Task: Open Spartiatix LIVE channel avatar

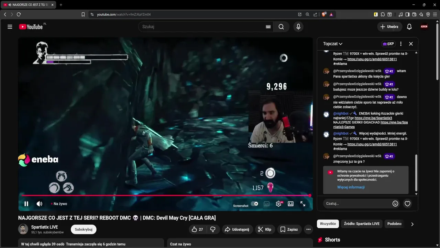Action: click(x=23, y=229)
